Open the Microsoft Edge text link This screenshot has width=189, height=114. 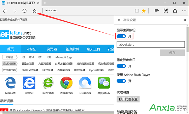(64, 57)
